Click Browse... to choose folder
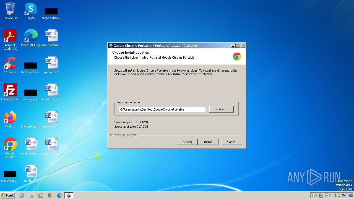Screen dimensions: 354x199 coord(221,109)
